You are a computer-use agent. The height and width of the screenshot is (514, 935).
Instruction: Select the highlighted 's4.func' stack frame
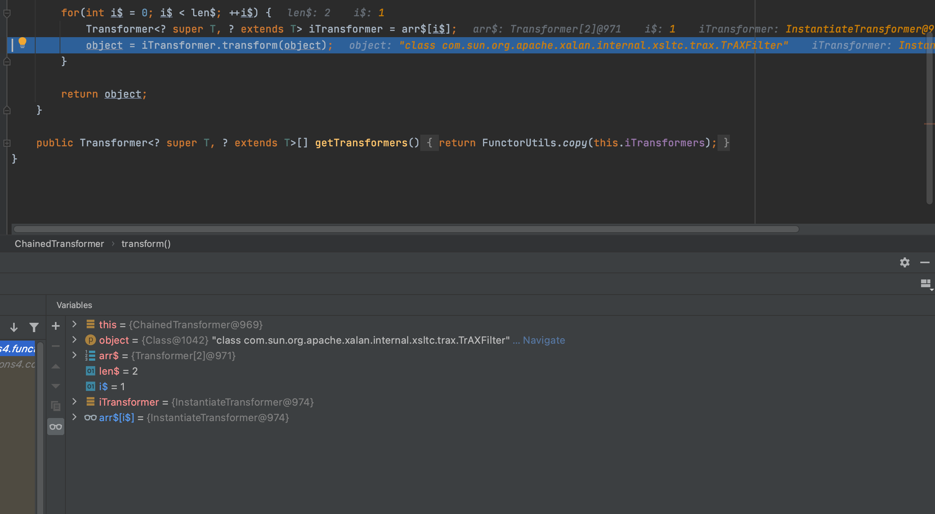[17, 349]
